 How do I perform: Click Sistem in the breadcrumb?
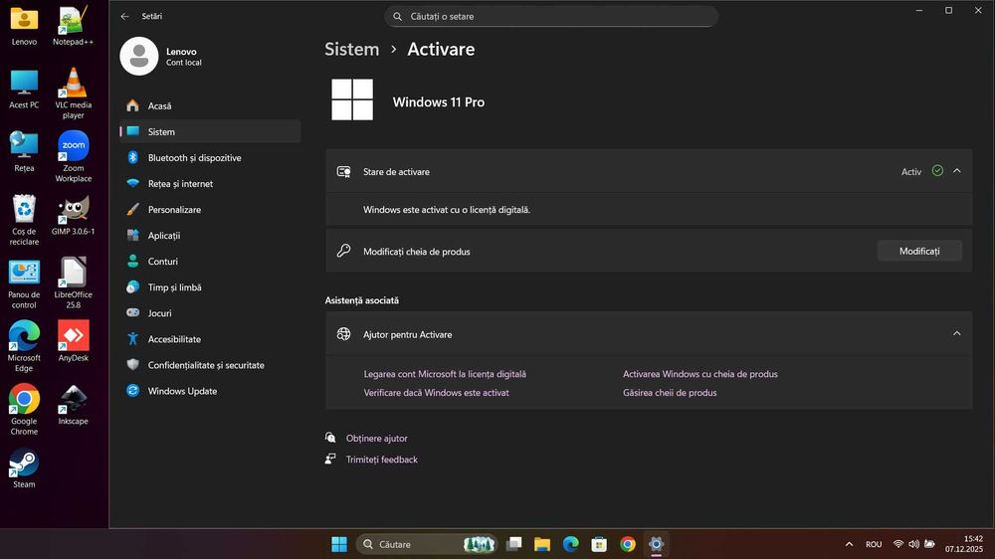point(351,50)
